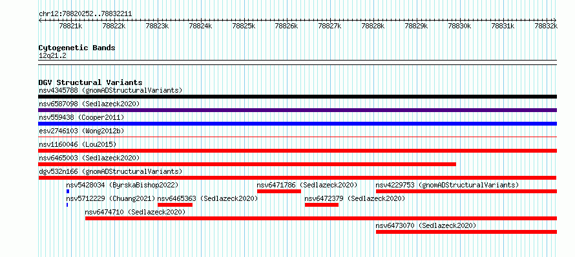Select the 12q21.2 band label
575x257 pixels.
52,56
